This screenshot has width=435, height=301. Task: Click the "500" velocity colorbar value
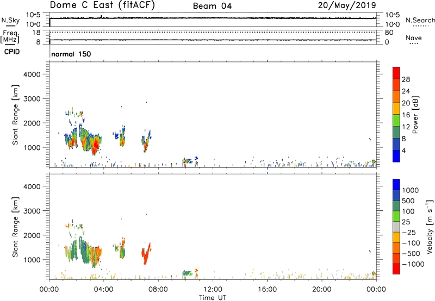[409, 201]
